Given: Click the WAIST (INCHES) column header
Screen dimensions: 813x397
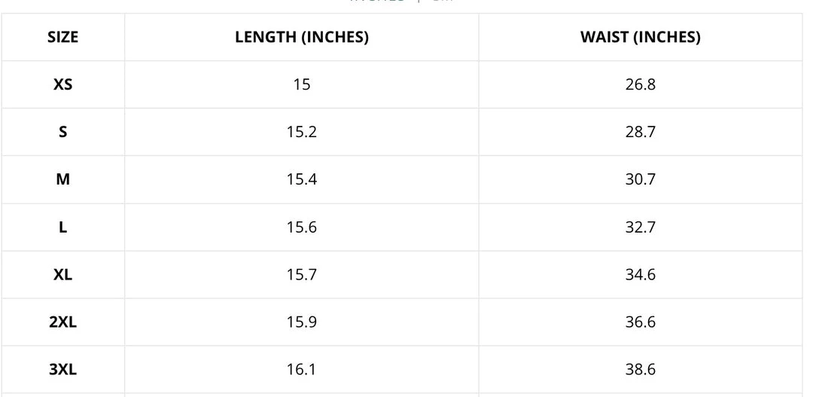Looking at the screenshot, I should 640,37.
